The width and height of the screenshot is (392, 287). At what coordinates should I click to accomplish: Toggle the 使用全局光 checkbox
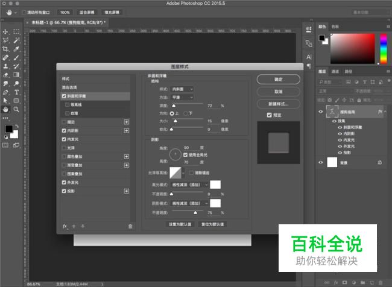point(186,155)
